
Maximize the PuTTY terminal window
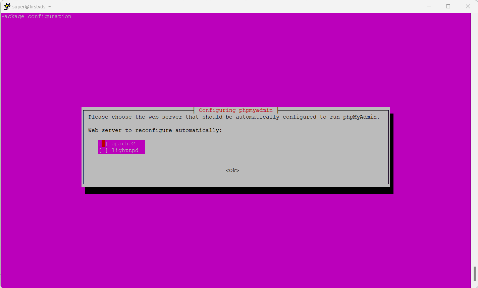click(x=448, y=6)
